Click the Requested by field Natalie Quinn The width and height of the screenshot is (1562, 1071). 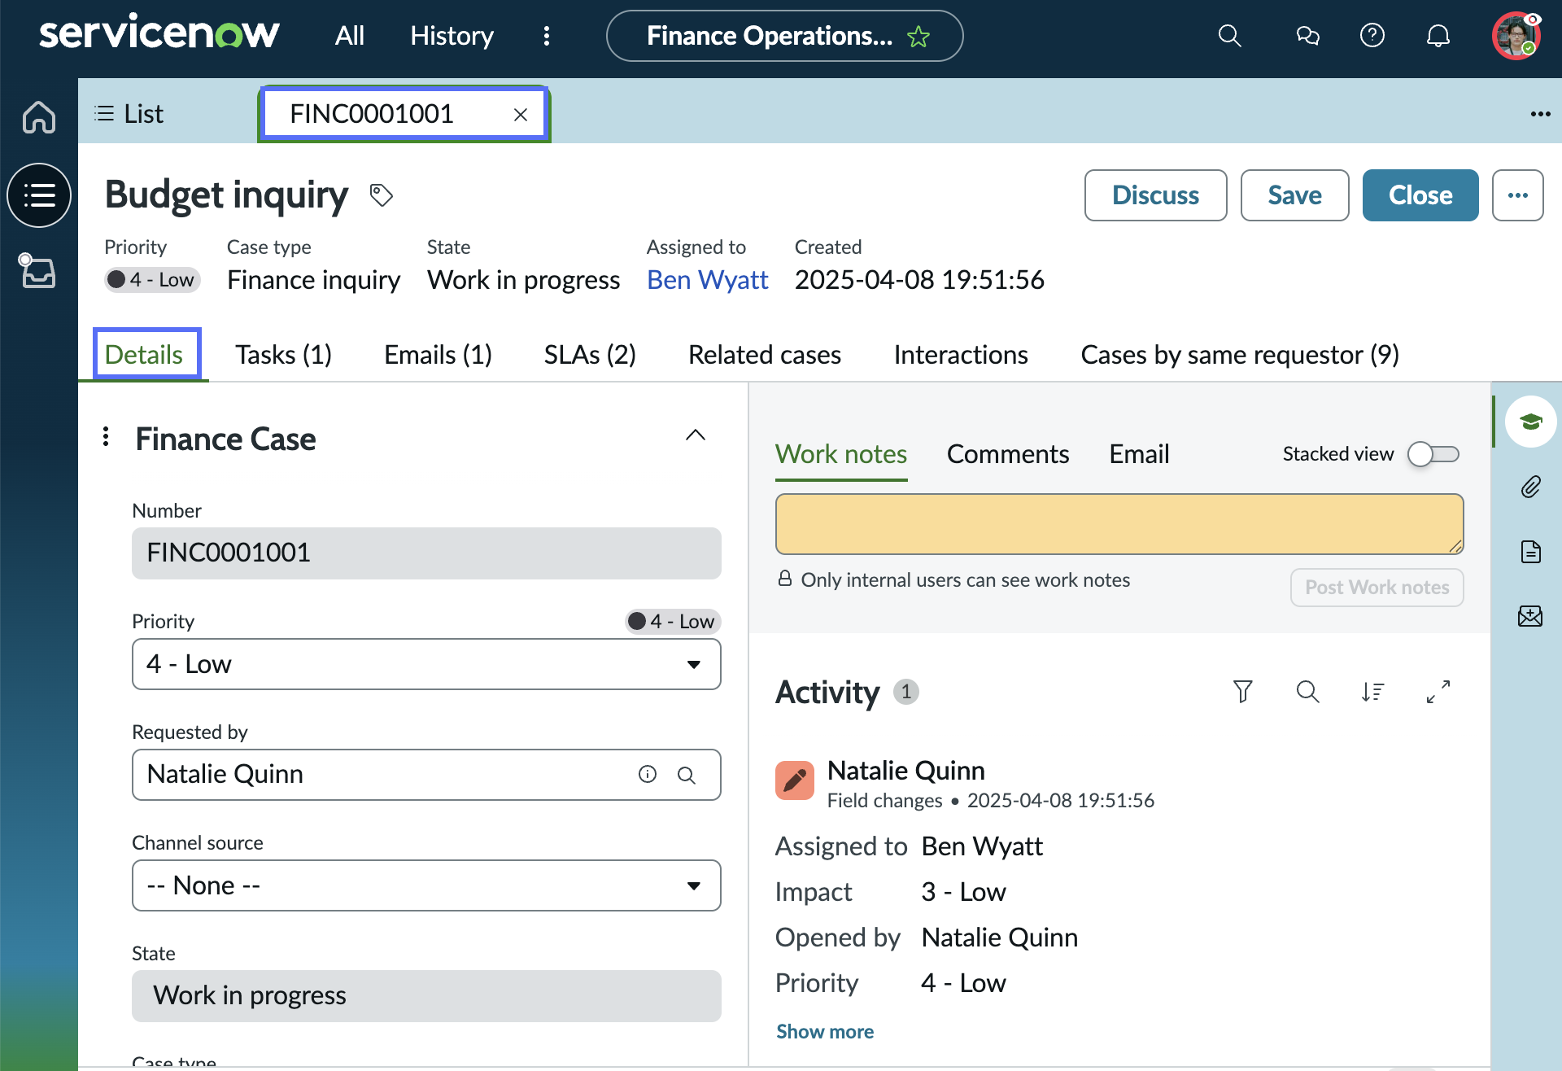(426, 775)
